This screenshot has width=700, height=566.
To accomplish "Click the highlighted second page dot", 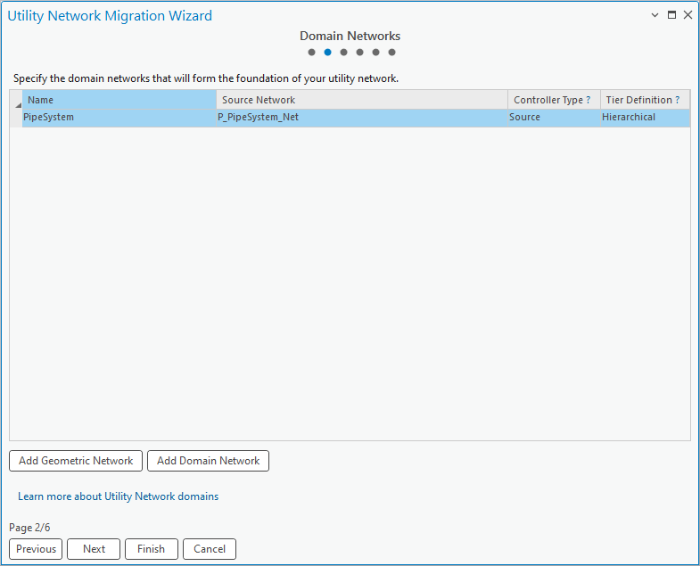I will 327,53.
